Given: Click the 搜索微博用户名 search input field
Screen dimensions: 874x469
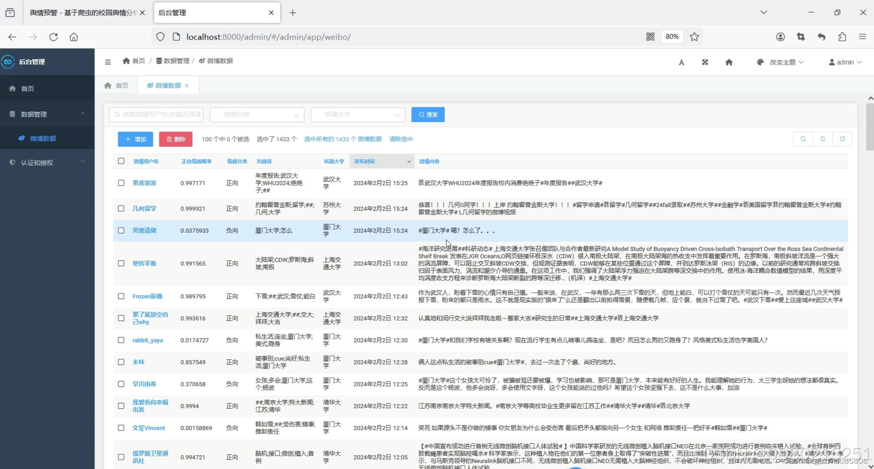Looking at the screenshot, I should (156, 114).
